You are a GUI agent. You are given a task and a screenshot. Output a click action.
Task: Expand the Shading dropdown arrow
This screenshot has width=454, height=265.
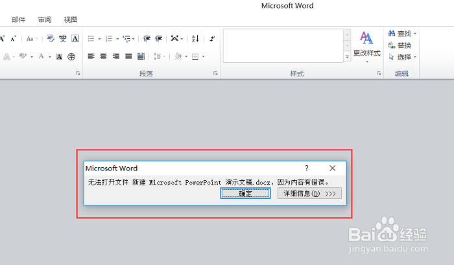186,57
